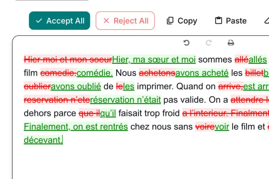Click the green correction "allés"
Viewport: 269px width, 179px height.
click(257, 60)
